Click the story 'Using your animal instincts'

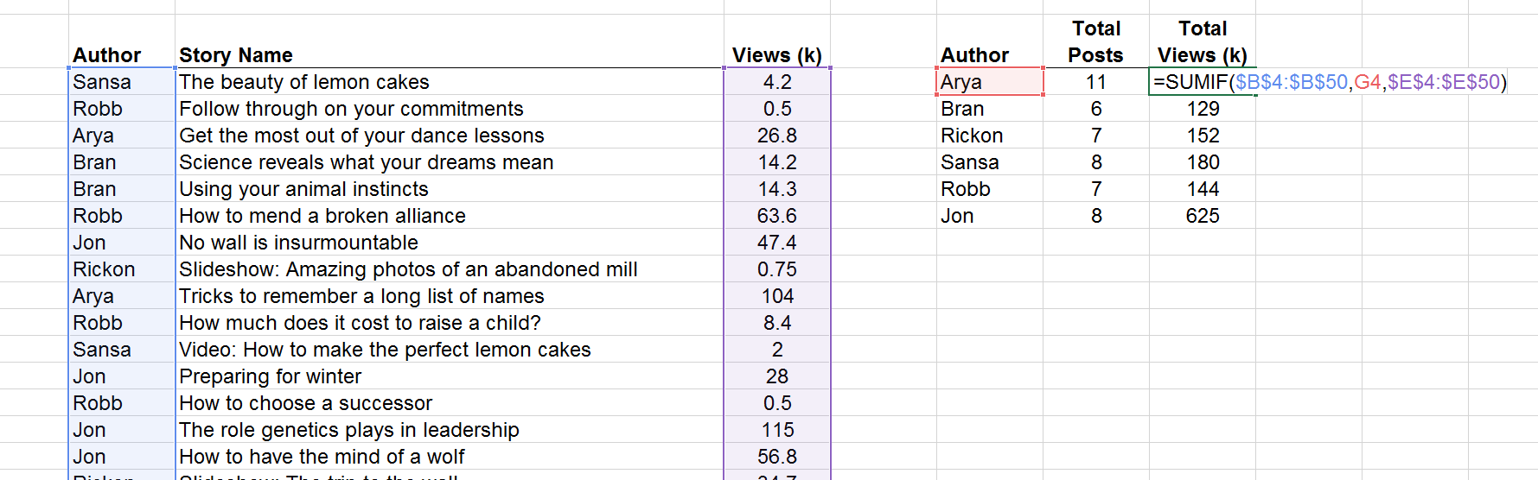(449, 189)
